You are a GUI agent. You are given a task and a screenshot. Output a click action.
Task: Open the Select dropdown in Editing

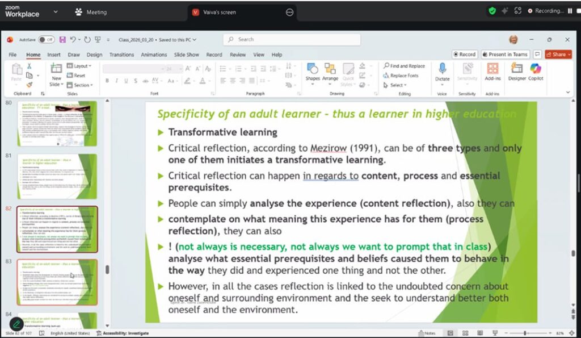pyautogui.click(x=395, y=85)
